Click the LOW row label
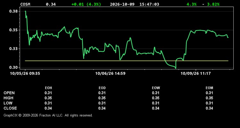 (8, 103)
